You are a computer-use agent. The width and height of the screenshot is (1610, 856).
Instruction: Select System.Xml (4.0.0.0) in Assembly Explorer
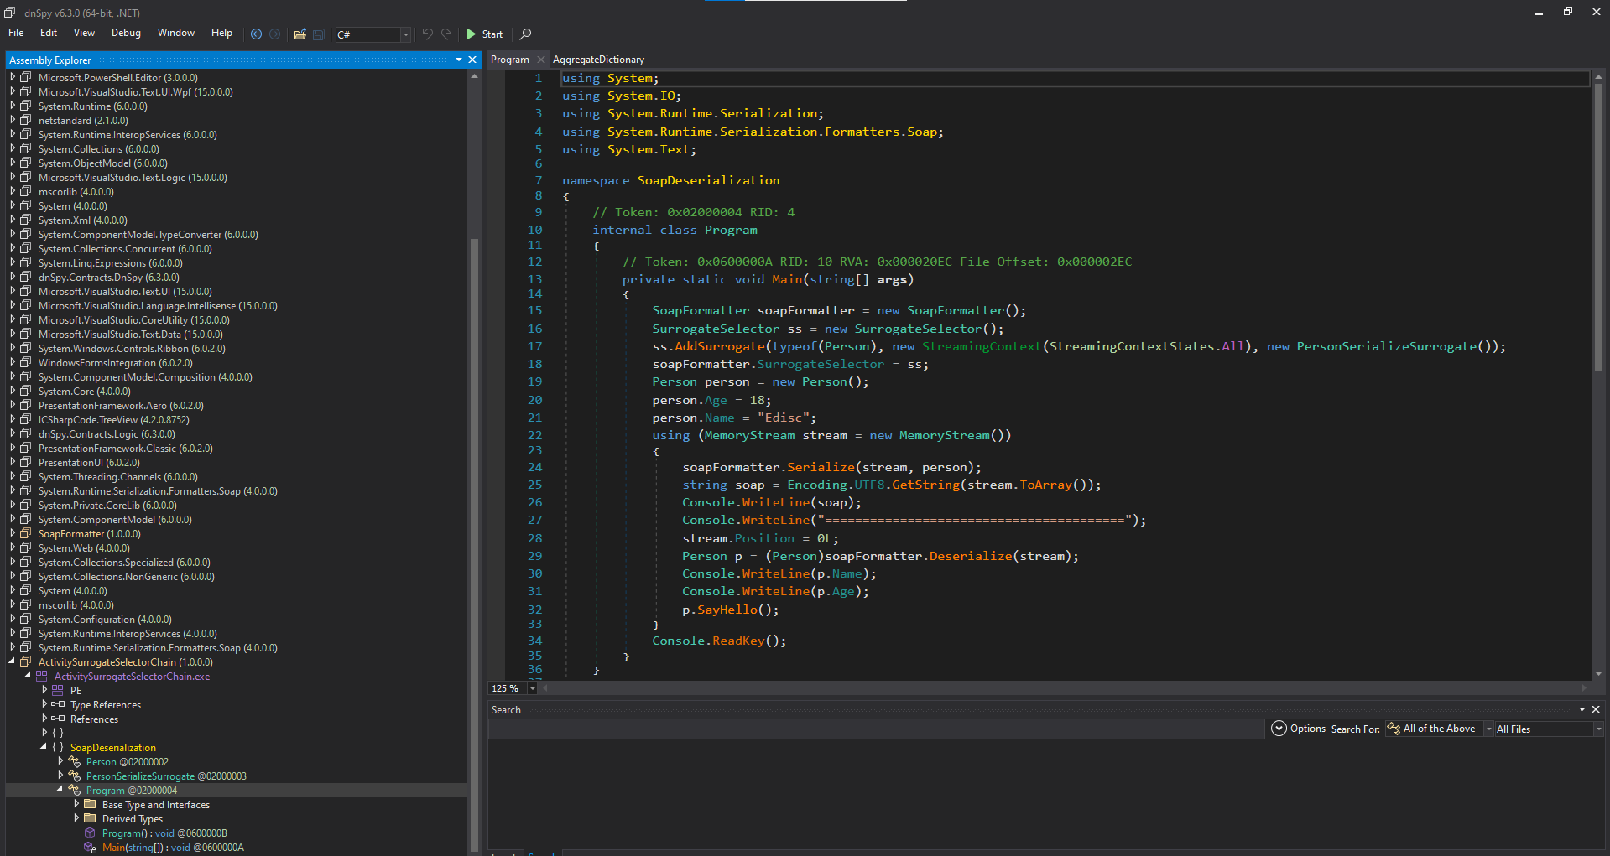pos(82,220)
